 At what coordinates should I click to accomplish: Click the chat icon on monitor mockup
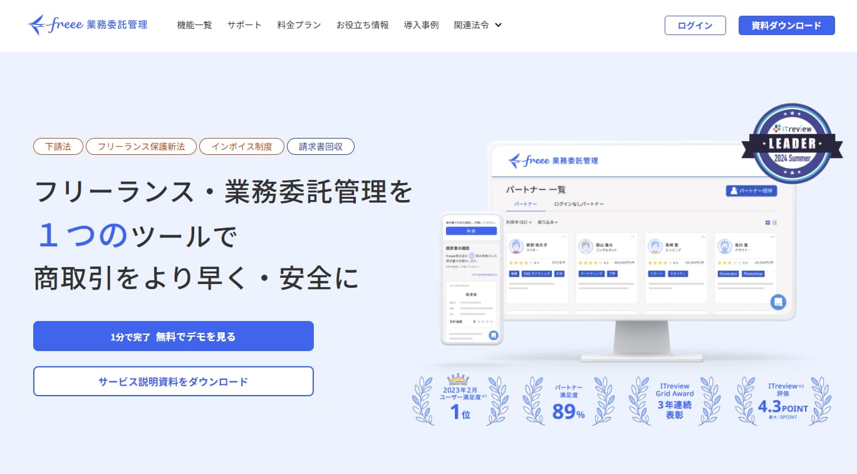778,302
